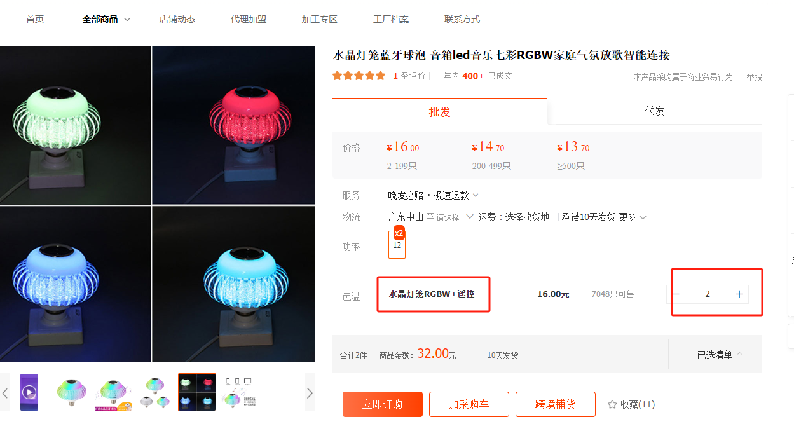The image size is (794, 438).
Task: Select power option 12
Action: (x=397, y=245)
